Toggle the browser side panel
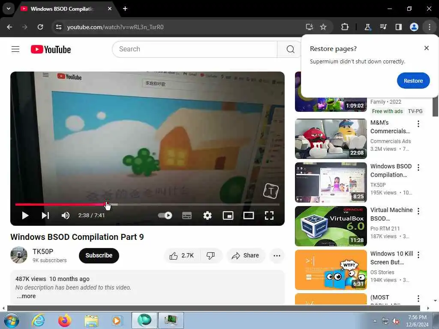The height and width of the screenshot is (329, 439). point(398,27)
